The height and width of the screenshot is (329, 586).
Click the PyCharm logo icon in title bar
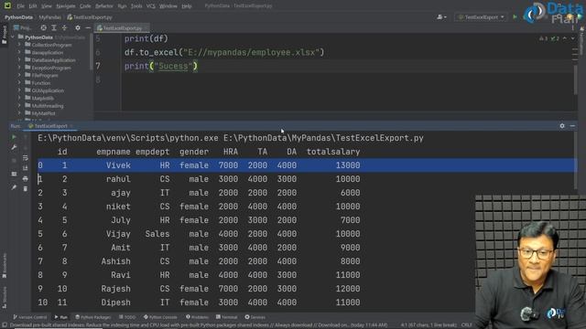click(7, 5)
